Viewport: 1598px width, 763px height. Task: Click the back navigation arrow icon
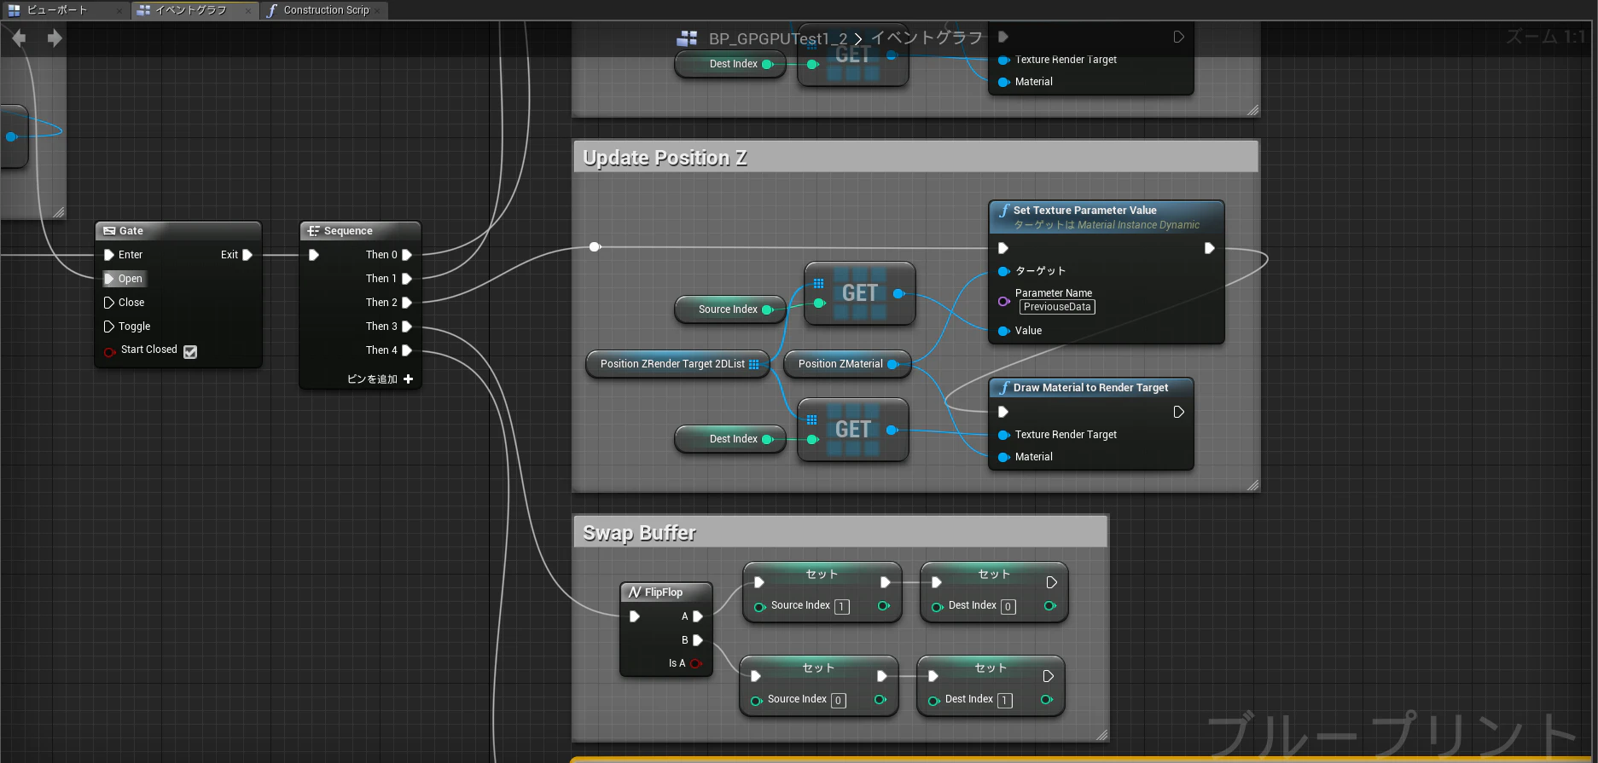click(19, 38)
